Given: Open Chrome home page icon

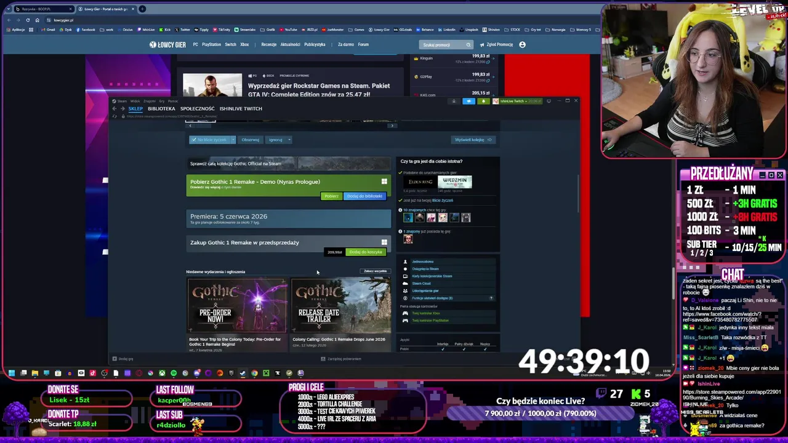Looking at the screenshot, I should click(x=37, y=20).
